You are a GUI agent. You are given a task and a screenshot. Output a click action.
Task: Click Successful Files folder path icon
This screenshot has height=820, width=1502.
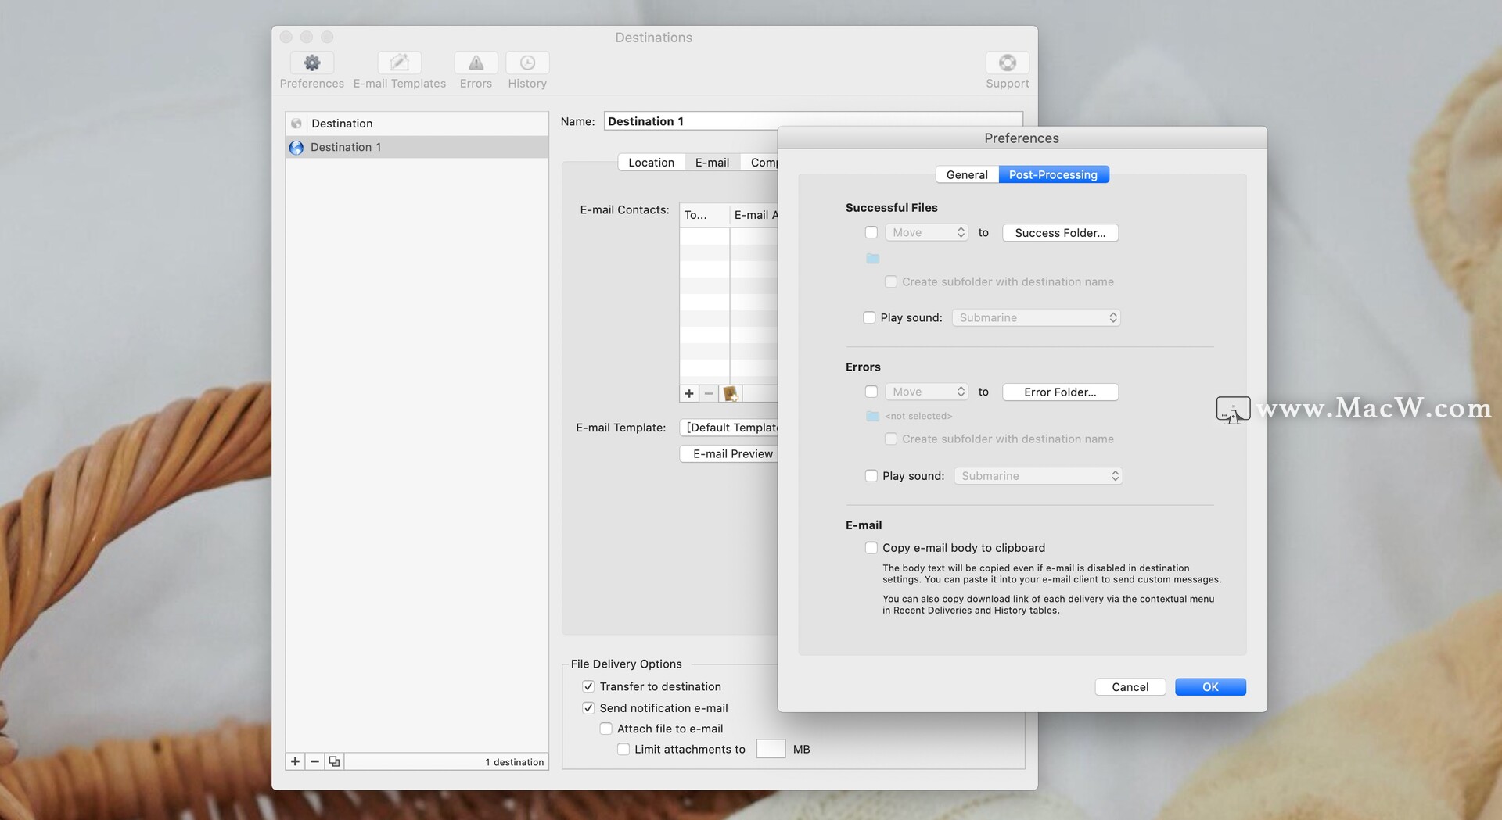(x=873, y=259)
